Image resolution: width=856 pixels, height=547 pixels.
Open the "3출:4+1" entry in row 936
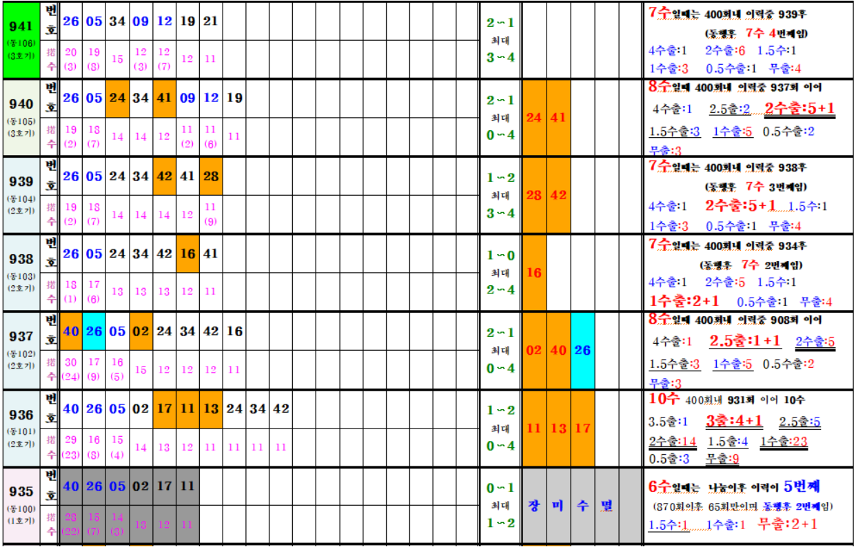(734, 422)
